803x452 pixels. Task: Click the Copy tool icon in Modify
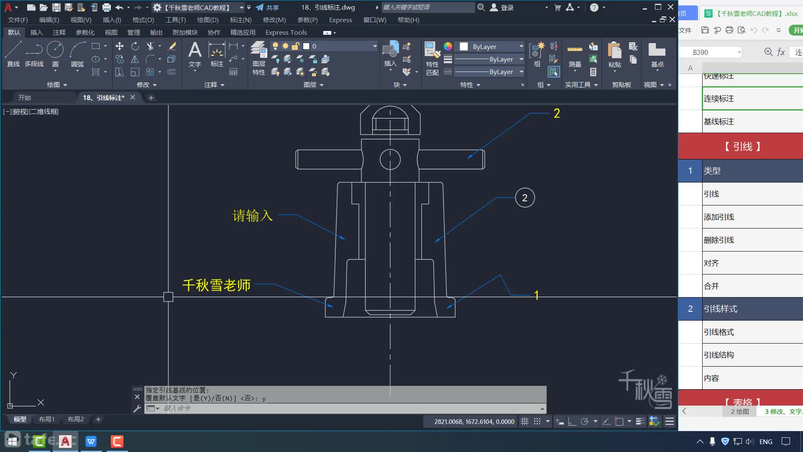pos(120,59)
